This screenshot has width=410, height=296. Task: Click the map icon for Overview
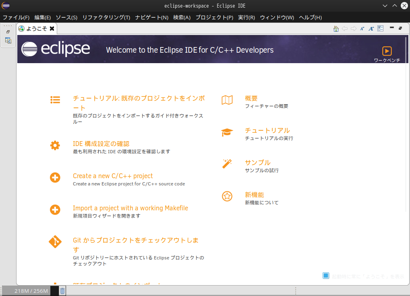pyautogui.click(x=227, y=100)
